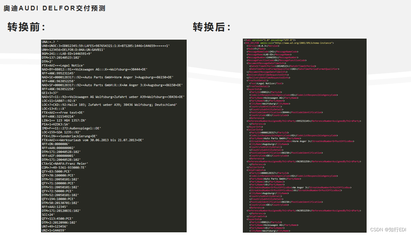Click the 'CTA+SC+NA4FA:Franz Meier' line
Image resolution: width=411 pixels, height=235 pixels.
[65, 163]
